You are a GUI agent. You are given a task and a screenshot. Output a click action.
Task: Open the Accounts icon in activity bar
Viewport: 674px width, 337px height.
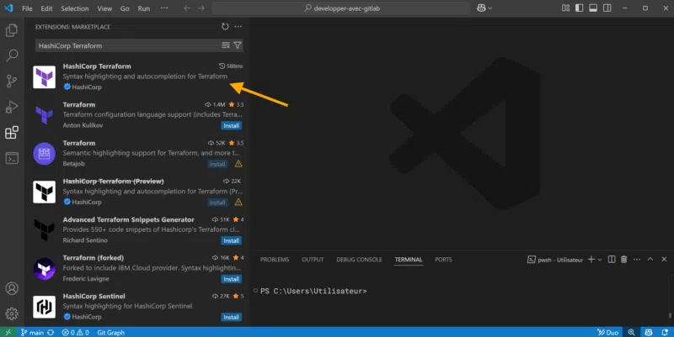click(x=12, y=288)
